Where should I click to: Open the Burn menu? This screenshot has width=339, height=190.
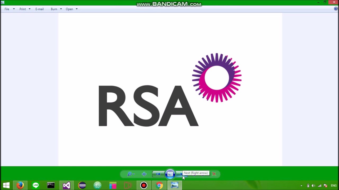click(54, 9)
